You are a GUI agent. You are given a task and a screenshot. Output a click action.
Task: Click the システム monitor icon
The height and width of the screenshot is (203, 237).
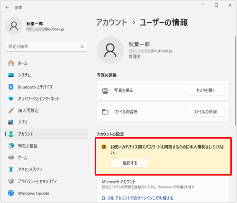[11, 75]
